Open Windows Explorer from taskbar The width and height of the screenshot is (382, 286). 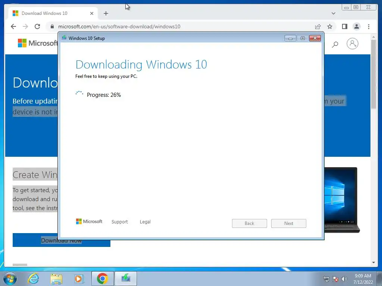(x=57, y=279)
